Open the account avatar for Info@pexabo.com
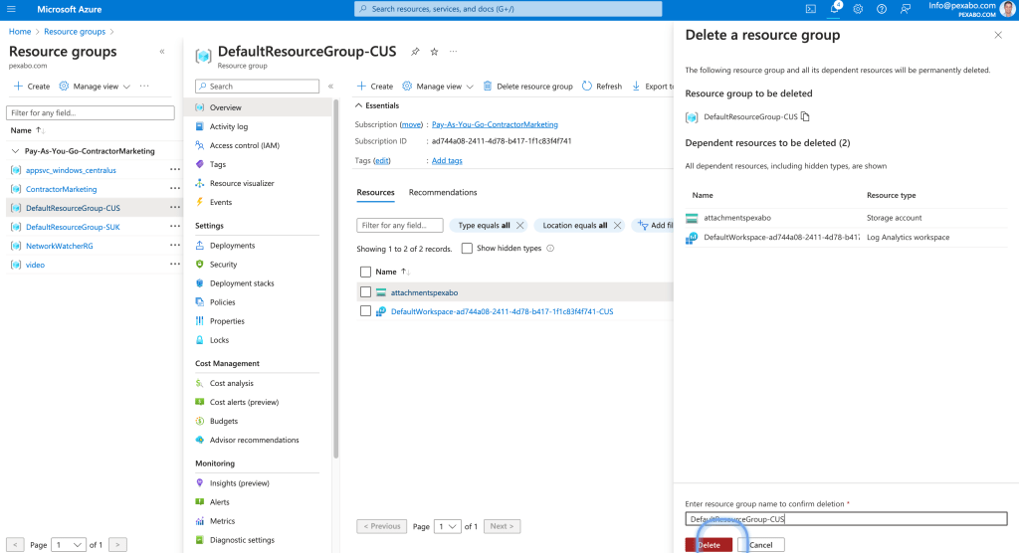The width and height of the screenshot is (1019, 553). (x=1008, y=9)
